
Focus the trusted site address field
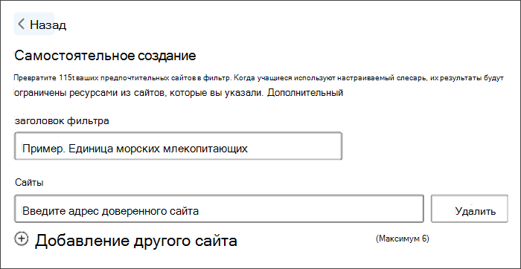pyautogui.click(x=219, y=209)
